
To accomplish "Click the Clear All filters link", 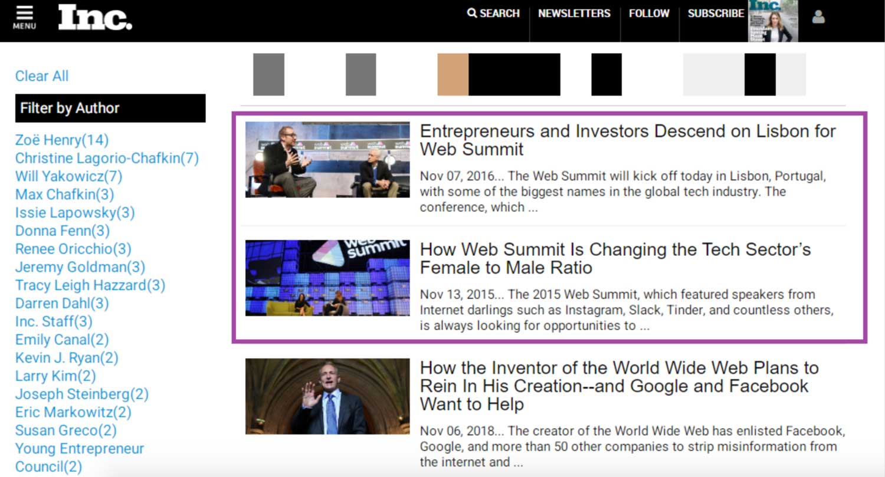I will pyautogui.click(x=42, y=76).
